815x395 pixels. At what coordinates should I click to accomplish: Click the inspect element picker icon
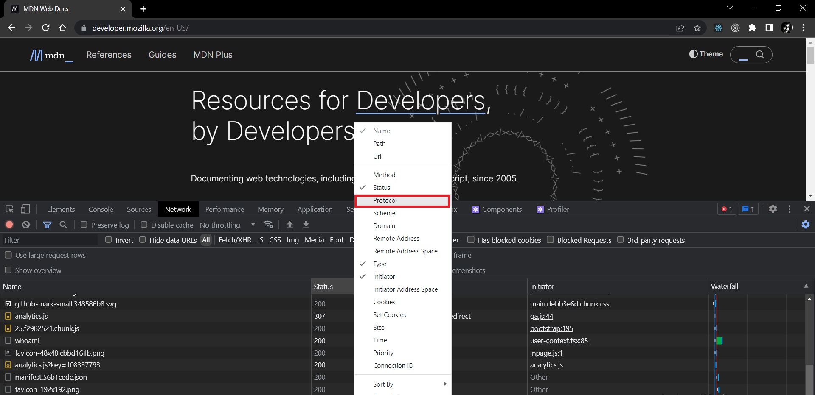pos(10,209)
